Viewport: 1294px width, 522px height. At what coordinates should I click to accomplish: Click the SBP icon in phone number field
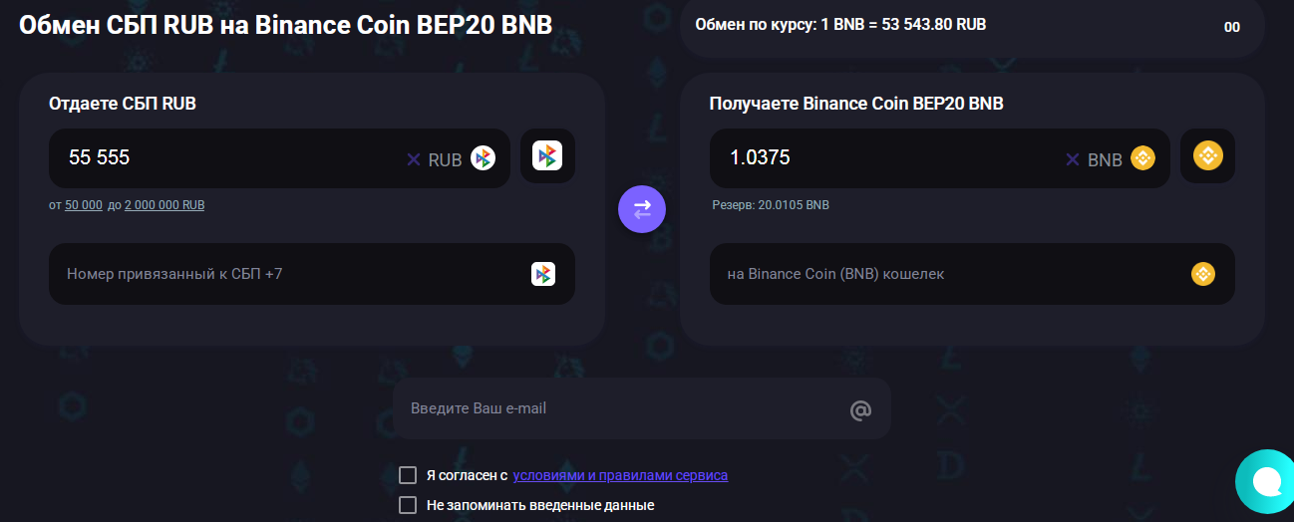pyautogui.click(x=543, y=274)
